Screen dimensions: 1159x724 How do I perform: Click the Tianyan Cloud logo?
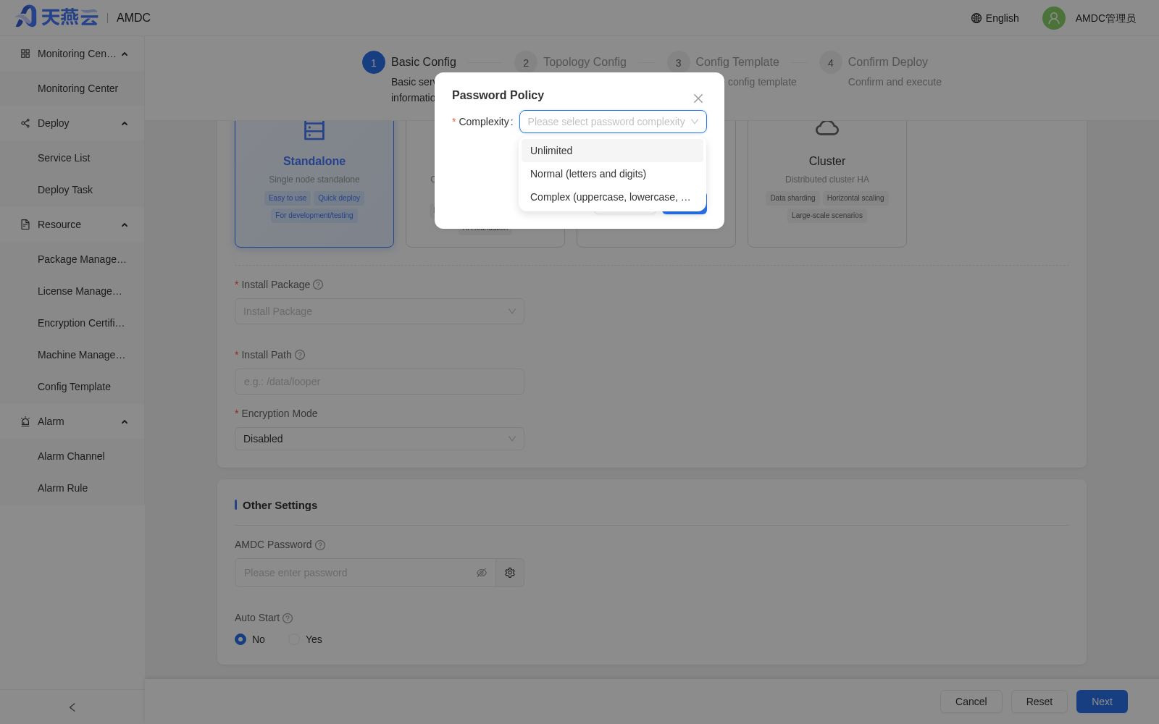(x=57, y=17)
